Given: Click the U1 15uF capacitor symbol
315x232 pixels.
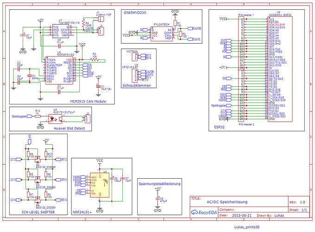Looking at the screenshot, I should [x=23, y=35].
